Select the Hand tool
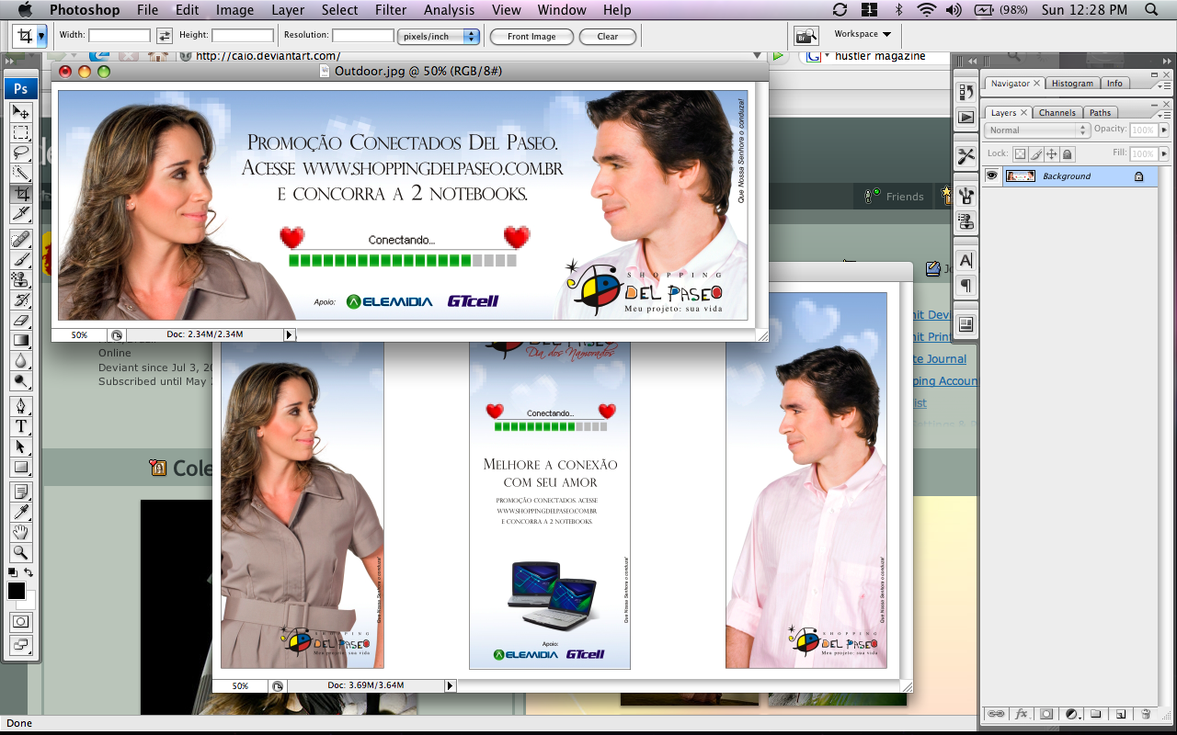The image size is (1177, 735). [x=20, y=532]
